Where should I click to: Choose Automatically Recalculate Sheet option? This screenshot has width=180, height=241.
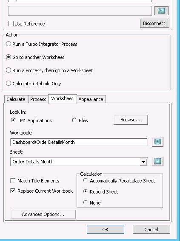[85, 180]
